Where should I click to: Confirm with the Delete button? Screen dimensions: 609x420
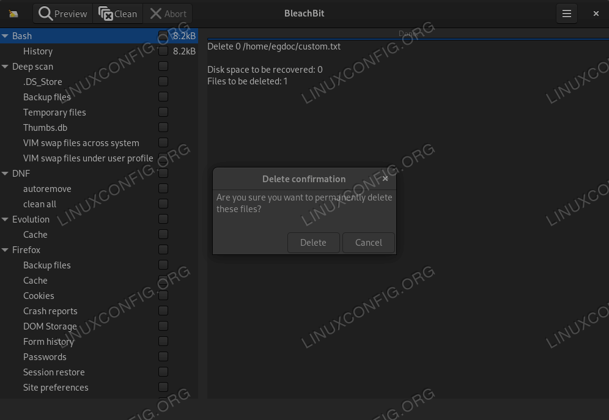pos(314,243)
